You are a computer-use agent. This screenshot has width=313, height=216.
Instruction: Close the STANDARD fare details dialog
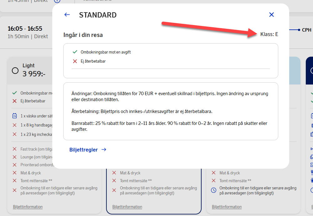[271, 15]
